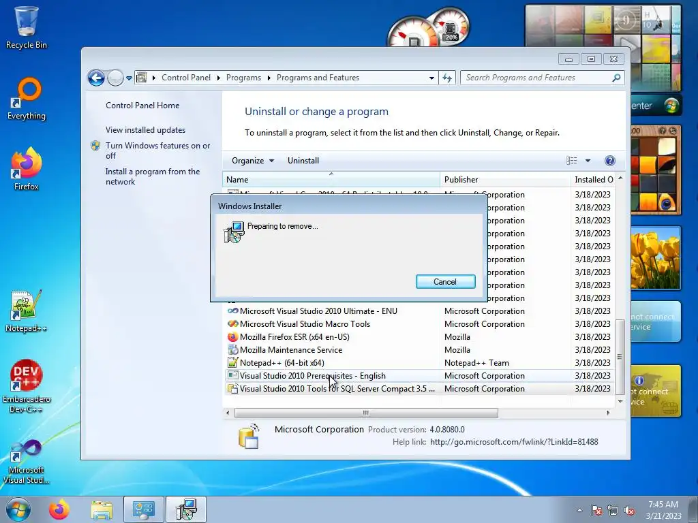The image size is (698, 523).
Task: Click Programs breadcrumb in address bar
Action: pos(243,78)
